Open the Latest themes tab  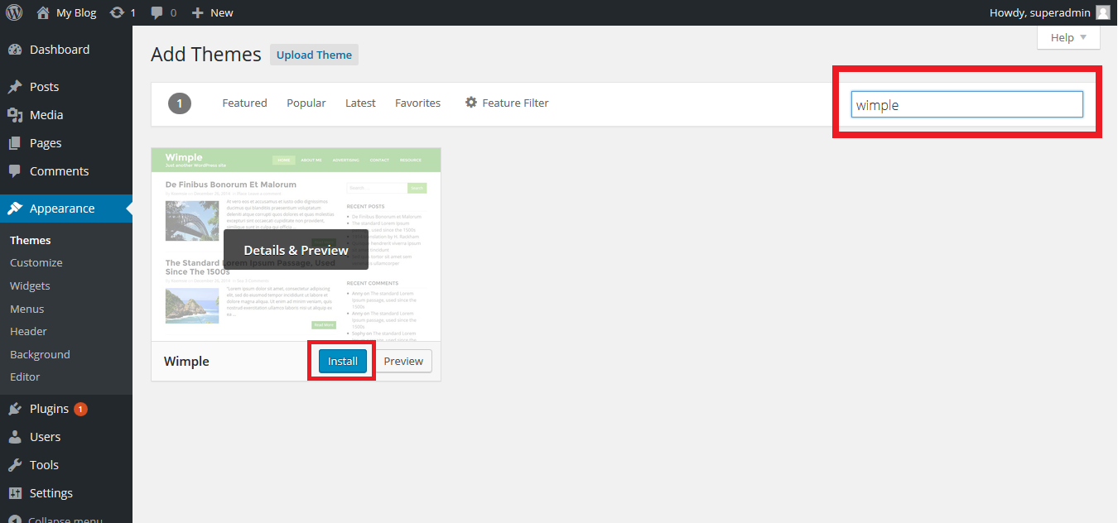coord(360,103)
